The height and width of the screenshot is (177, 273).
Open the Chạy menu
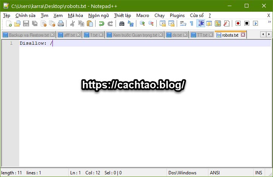[159, 16]
